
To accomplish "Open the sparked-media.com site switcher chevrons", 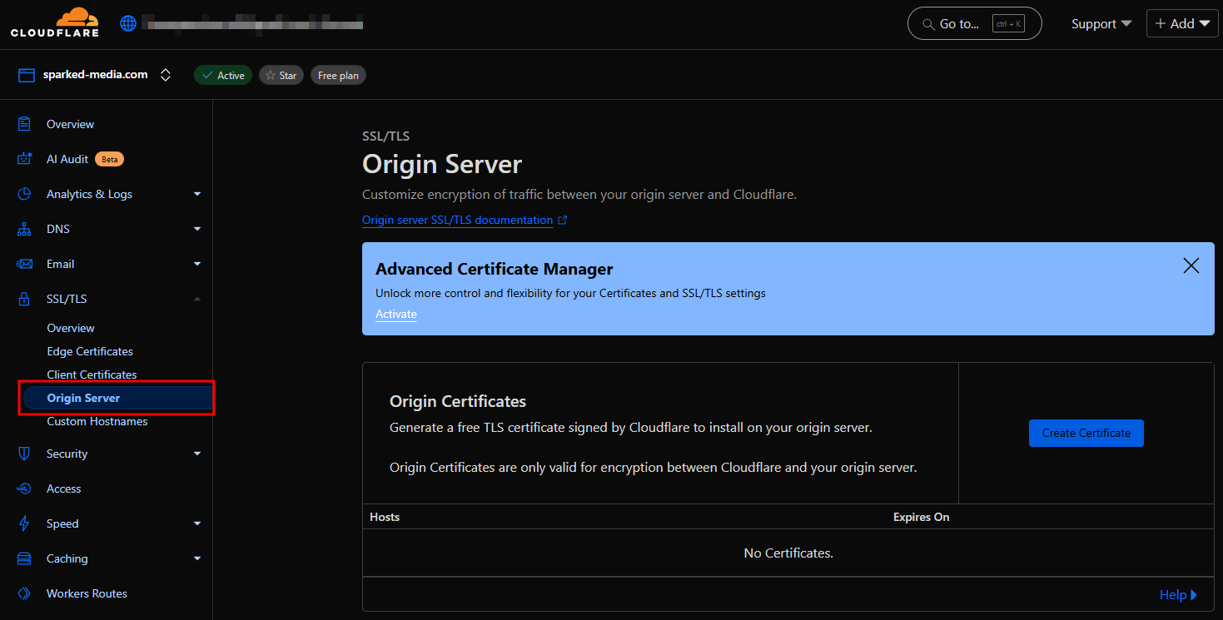I will point(166,75).
